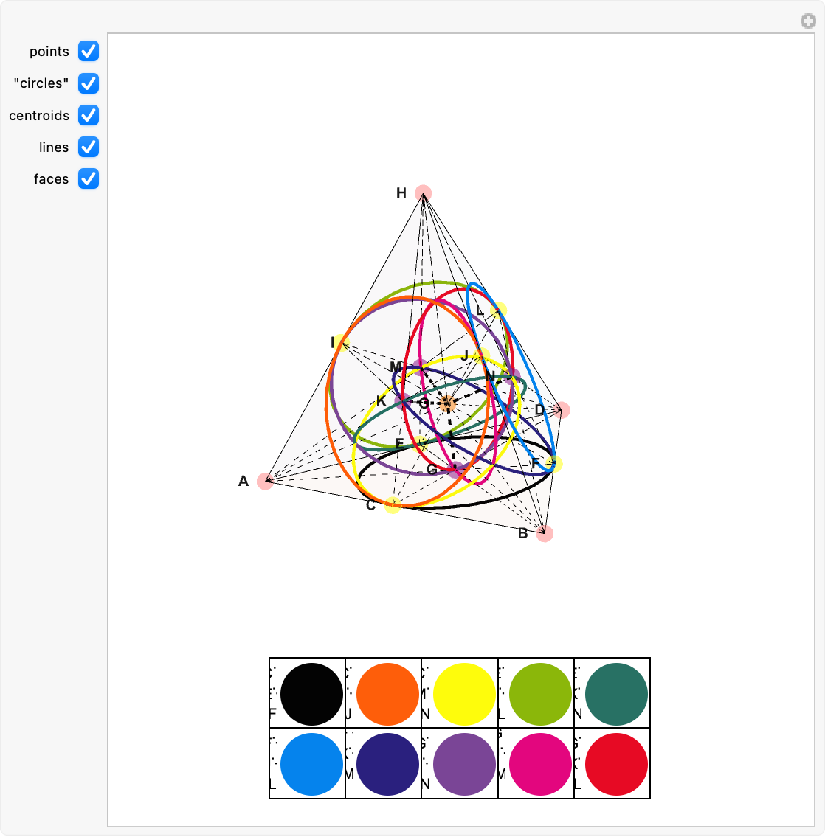Click the "centroids" label text
The height and width of the screenshot is (837, 825).
[39, 116]
